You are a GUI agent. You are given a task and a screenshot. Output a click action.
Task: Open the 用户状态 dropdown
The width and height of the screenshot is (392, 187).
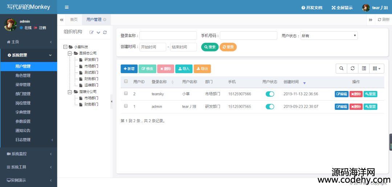point(329,36)
